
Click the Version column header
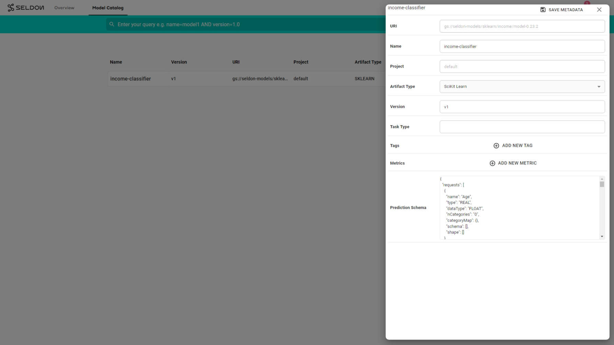click(x=179, y=62)
